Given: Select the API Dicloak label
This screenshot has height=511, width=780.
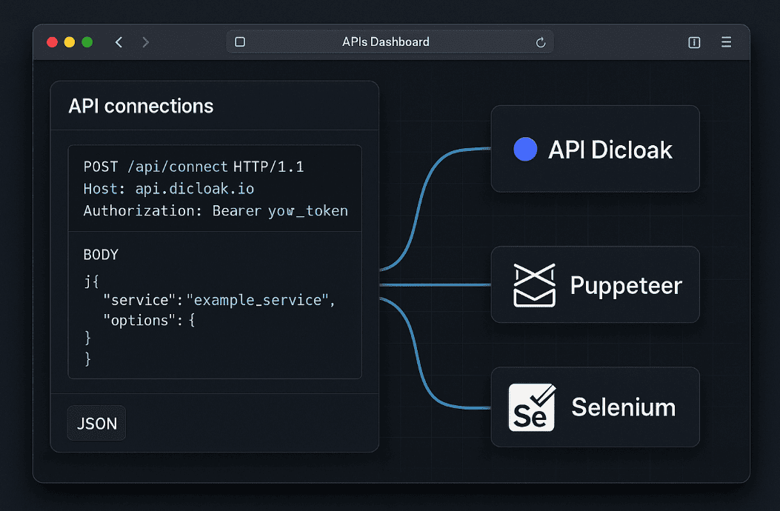Looking at the screenshot, I should click(x=610, y=150).
